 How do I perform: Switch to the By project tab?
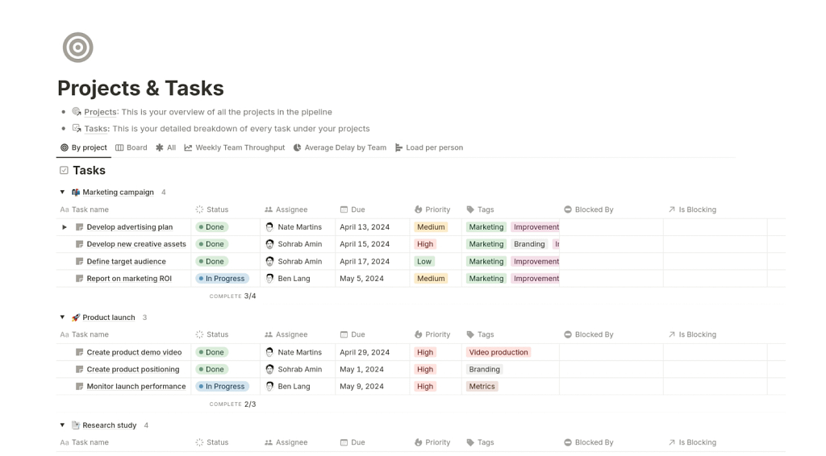[x=84, y=147]
